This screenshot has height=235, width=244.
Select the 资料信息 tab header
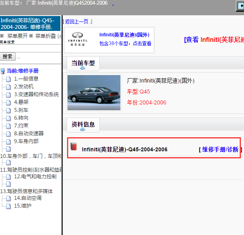pyautogui.click(x=83, y=124)
